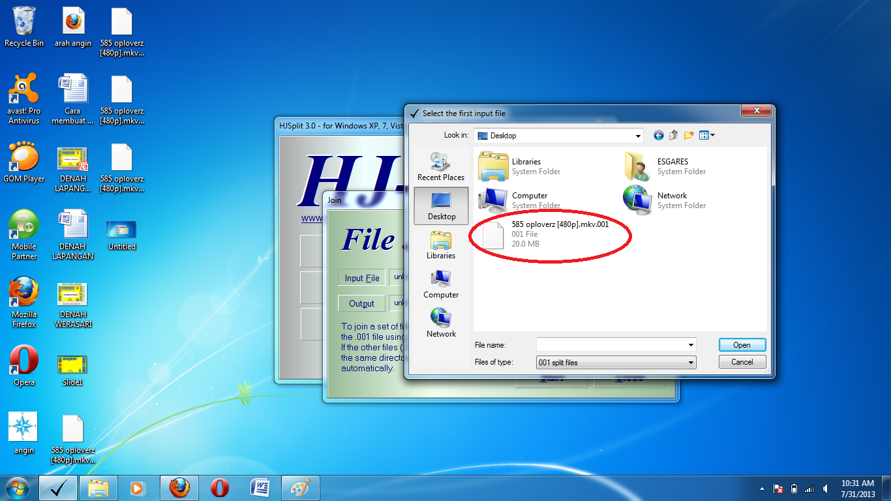Click Input File button in Join window
891x501 pixels.
(362, 278)
